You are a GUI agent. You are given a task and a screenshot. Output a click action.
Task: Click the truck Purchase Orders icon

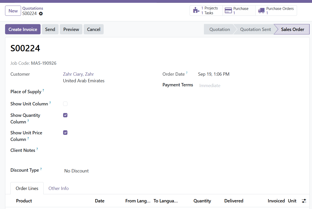261,10
